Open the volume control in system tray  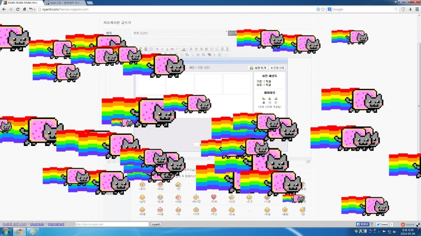[394, 232]
